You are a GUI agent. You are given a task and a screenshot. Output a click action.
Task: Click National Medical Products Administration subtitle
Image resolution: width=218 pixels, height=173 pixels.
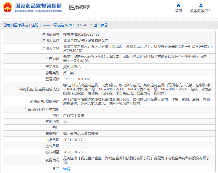click(38, 11)
